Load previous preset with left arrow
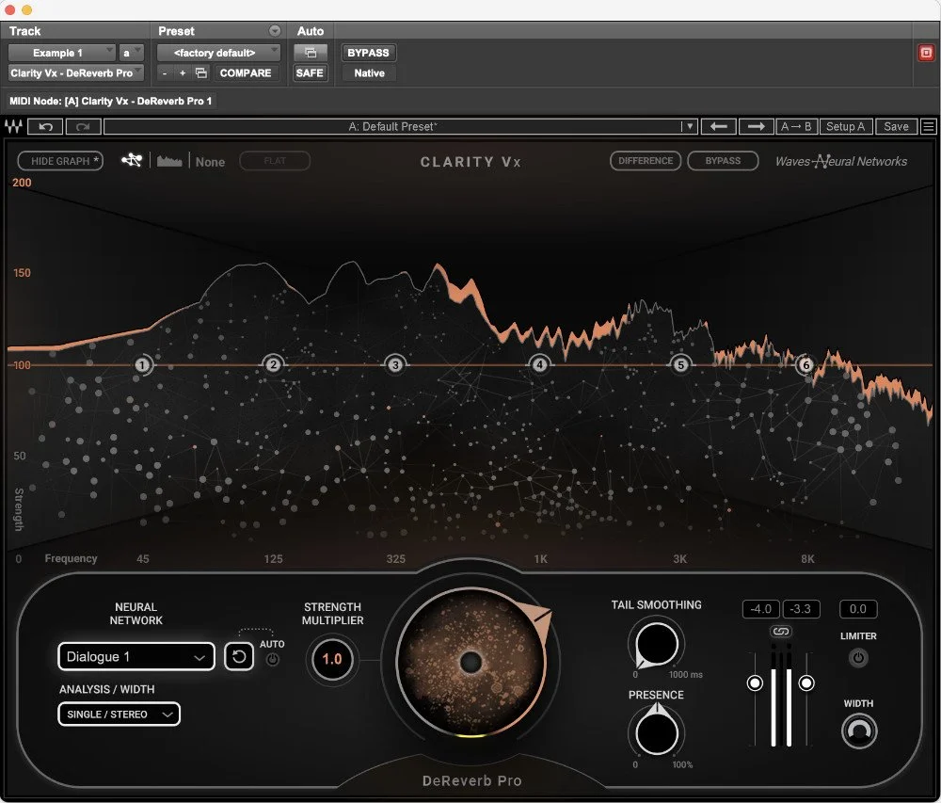Viewport: 941px width, 803px height. 718,127
